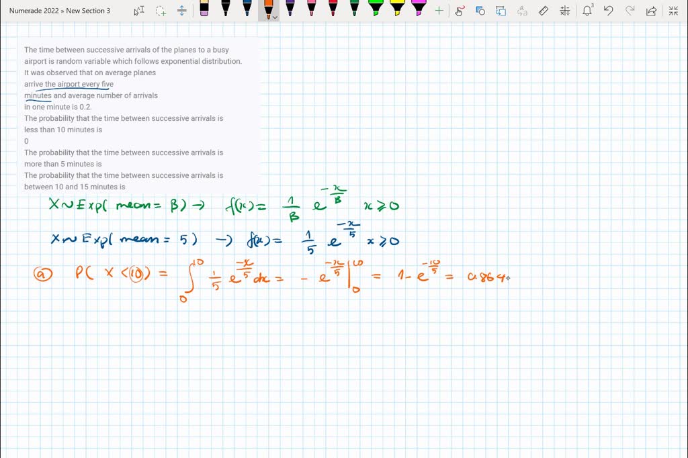Toggle full screen view mode

673,11
